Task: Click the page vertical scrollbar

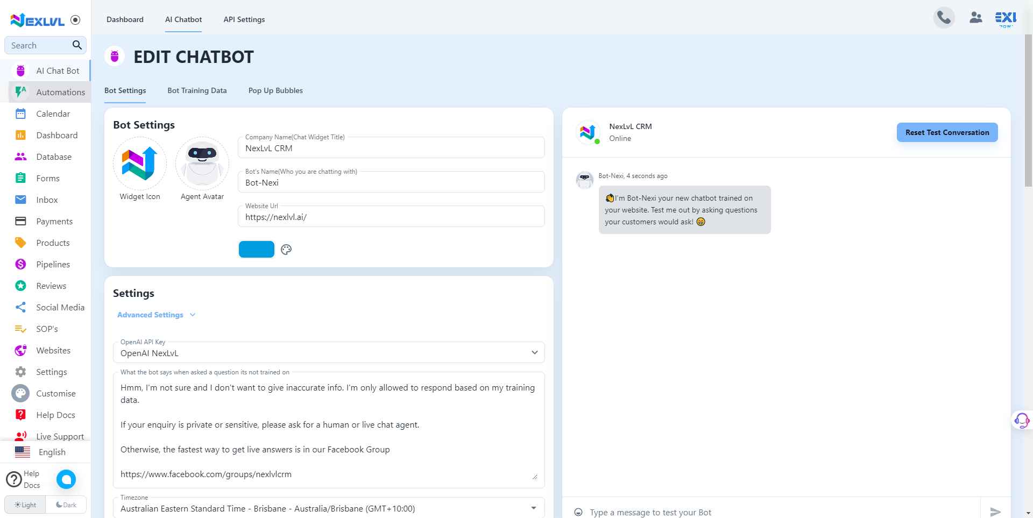Action: click(1028, 110)
